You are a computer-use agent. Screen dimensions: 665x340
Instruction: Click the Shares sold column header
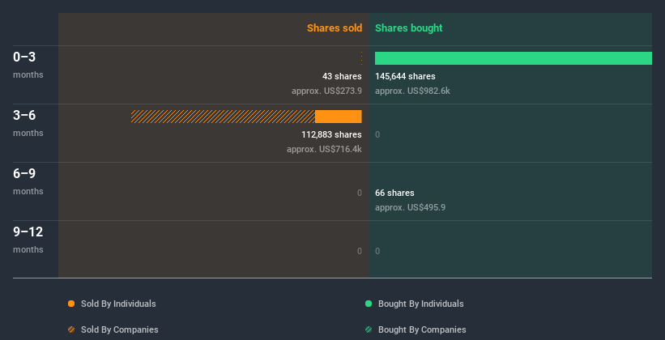pyautogui.click(x=335, y=28)
